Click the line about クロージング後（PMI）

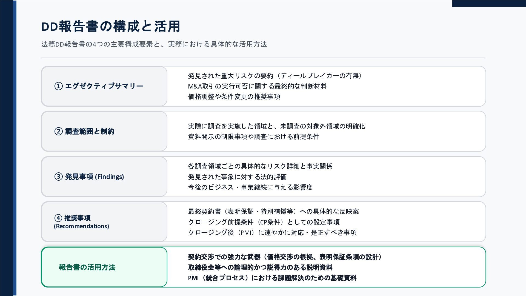click(x=272, y=233)
